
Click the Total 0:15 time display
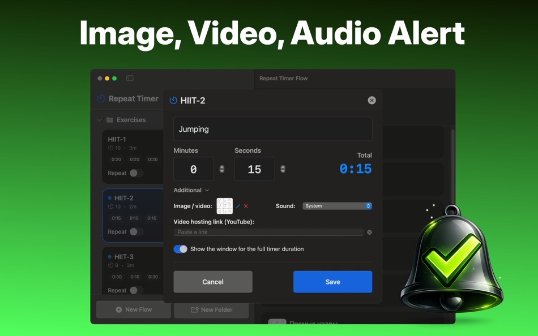click(356, 169)
